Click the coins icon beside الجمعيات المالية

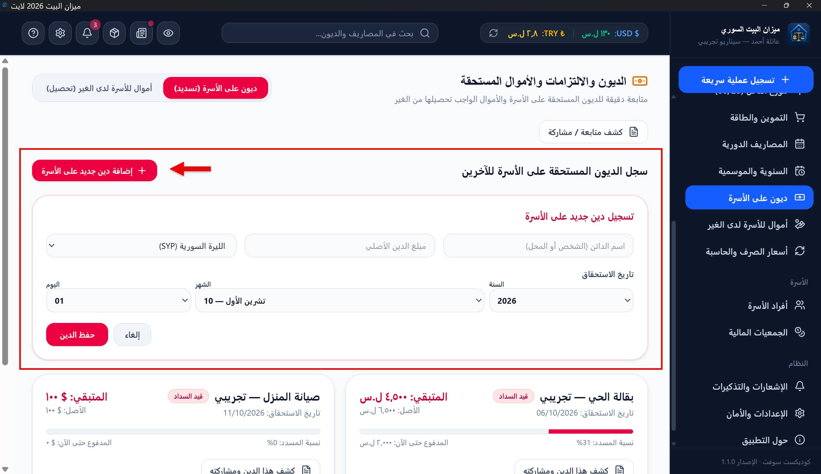pyautogui.click(x=800, y=332)
